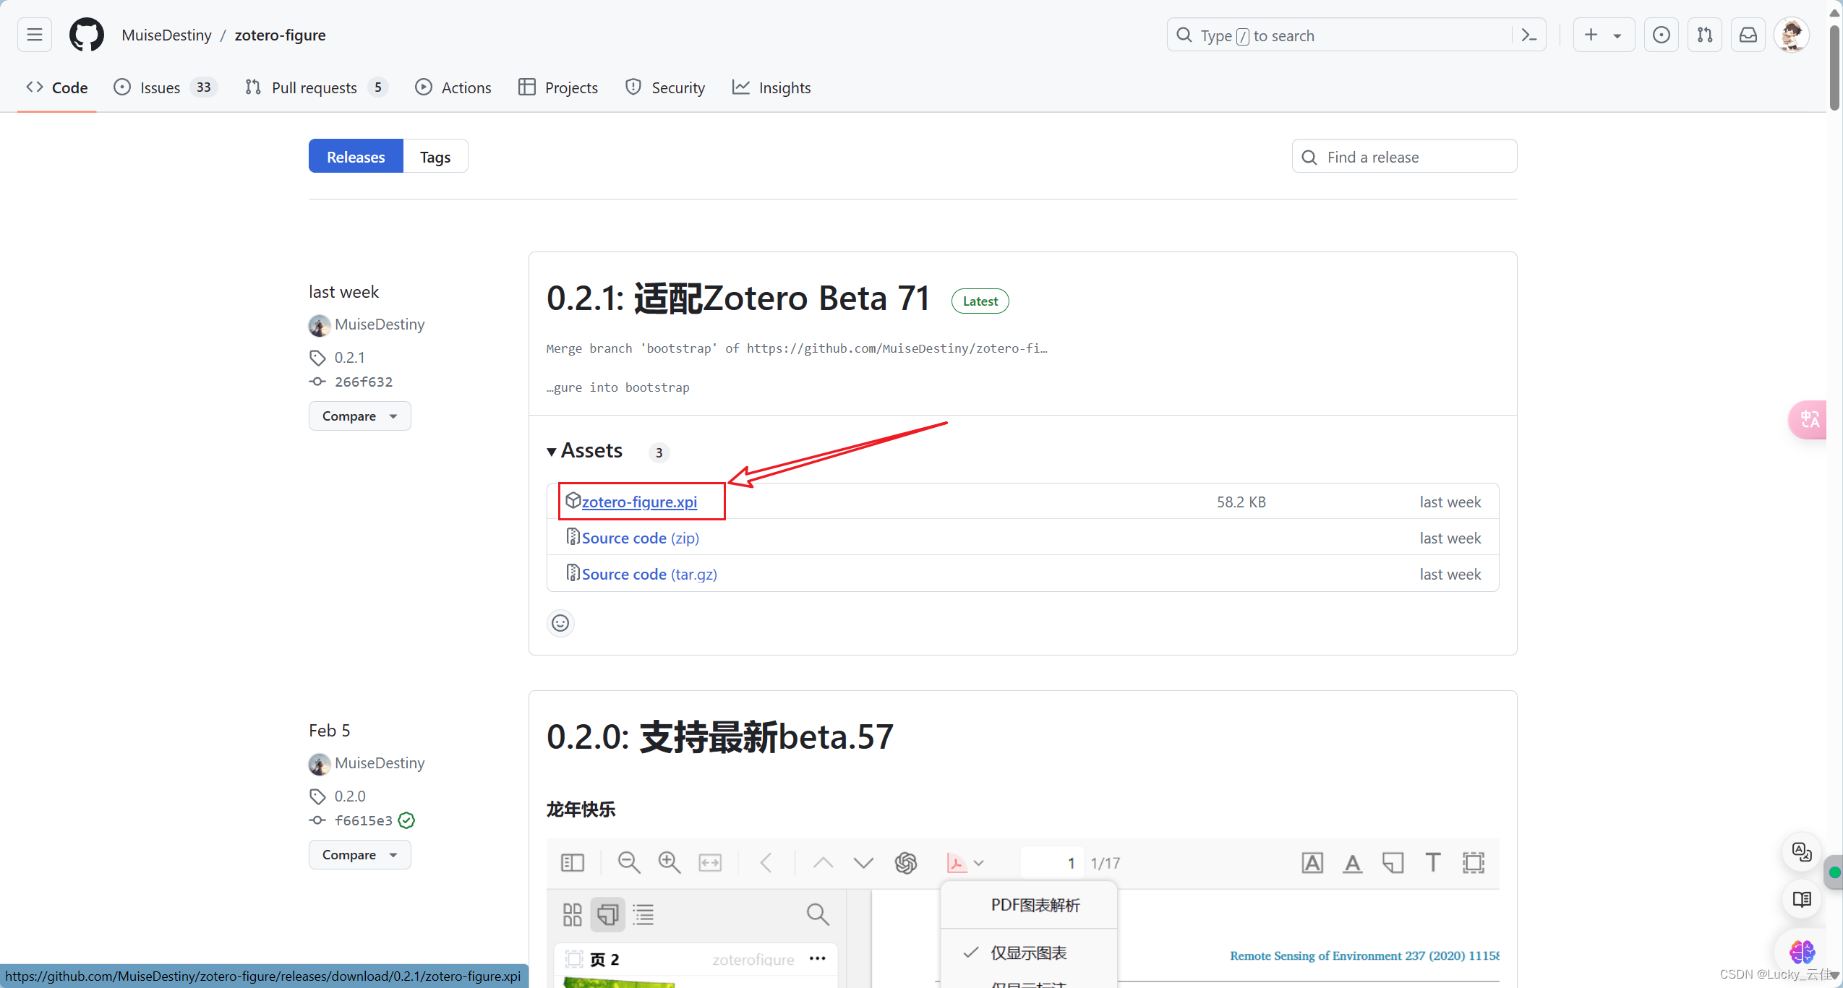The height and width of the screenshot is (988, 1843).
Task: Switch to the Security tab
Action: [x=665, y=87]
